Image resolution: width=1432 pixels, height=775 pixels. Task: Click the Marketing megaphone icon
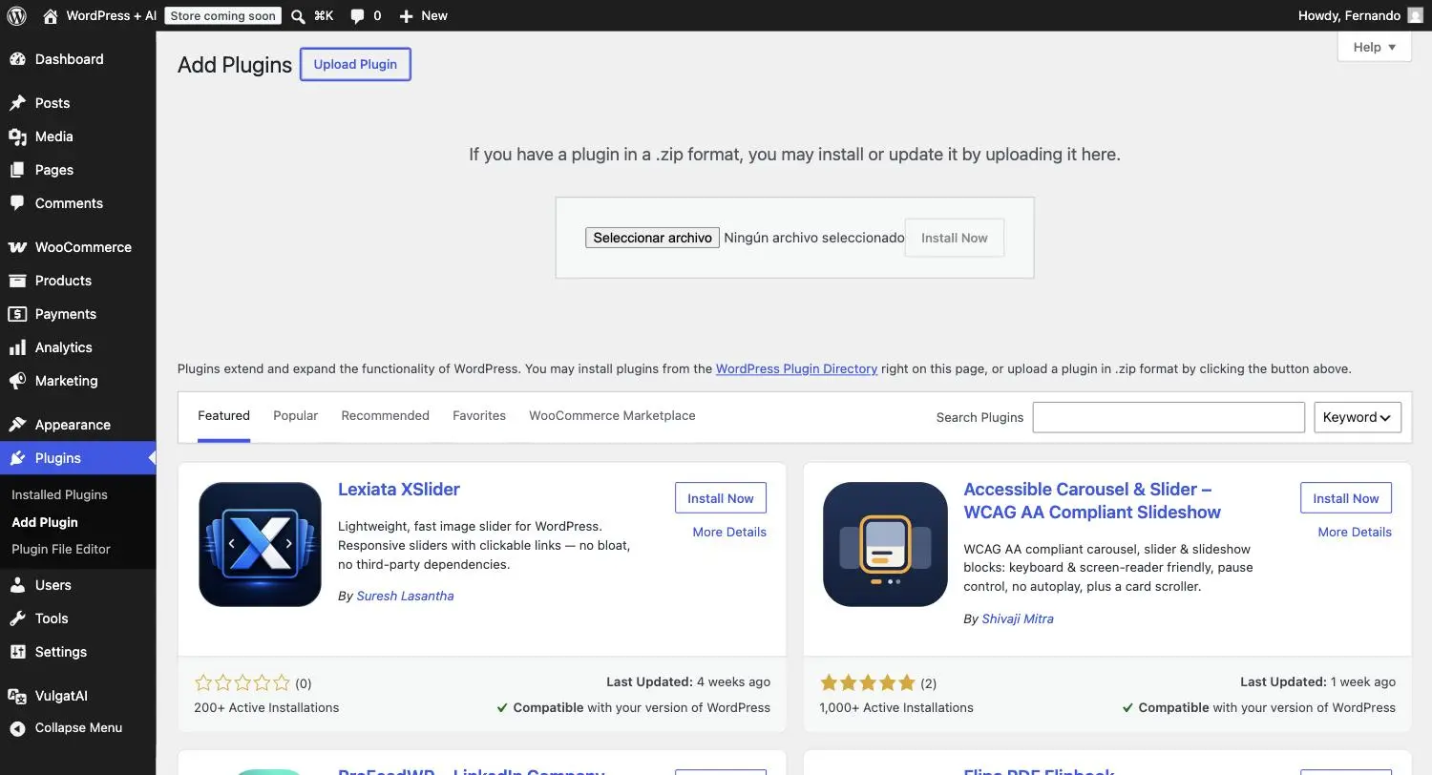pos(17,381)
